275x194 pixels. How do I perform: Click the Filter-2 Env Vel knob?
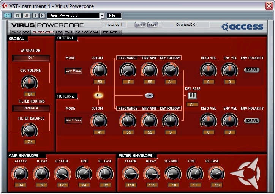(229, 121)
